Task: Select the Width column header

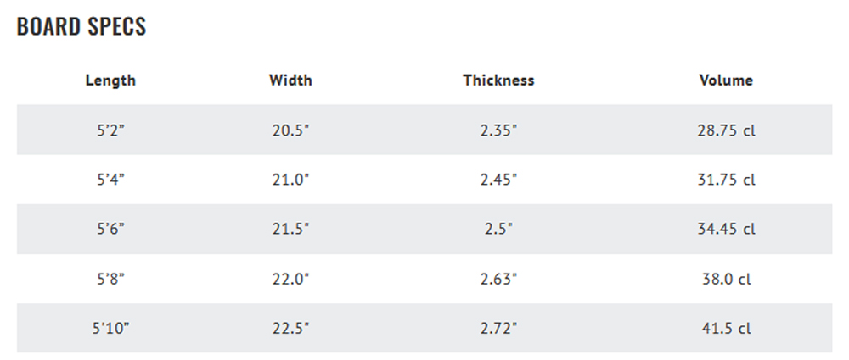Action: point(290,80)
